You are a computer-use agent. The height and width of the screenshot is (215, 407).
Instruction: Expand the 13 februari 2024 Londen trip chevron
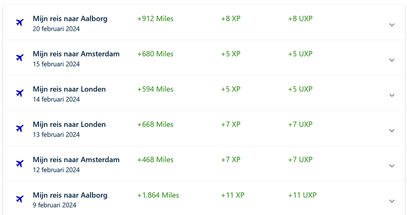(x=392, y=131)
